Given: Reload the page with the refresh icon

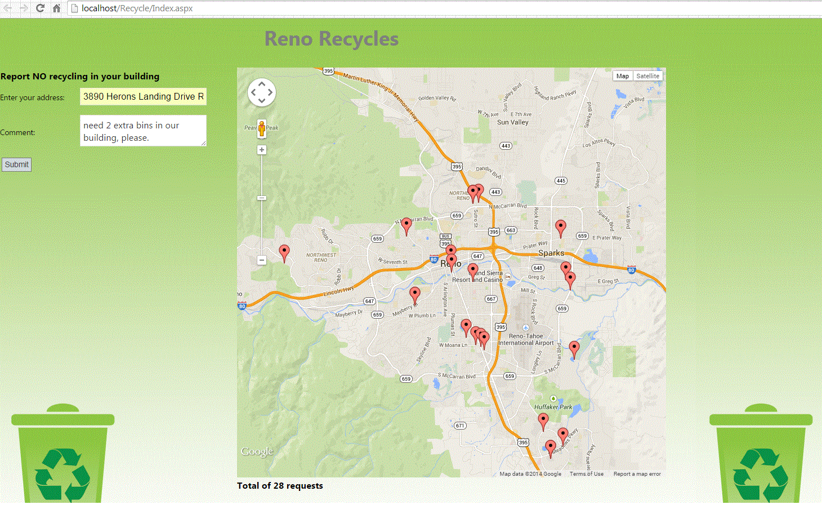Looking at the screenshot, I should [x=40, y=8].
